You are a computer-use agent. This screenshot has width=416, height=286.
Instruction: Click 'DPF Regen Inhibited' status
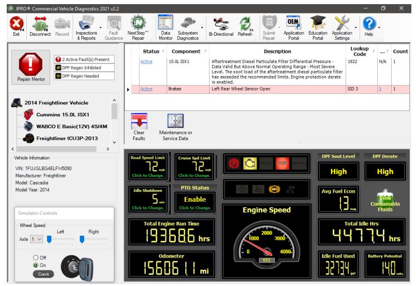point(84,68)
